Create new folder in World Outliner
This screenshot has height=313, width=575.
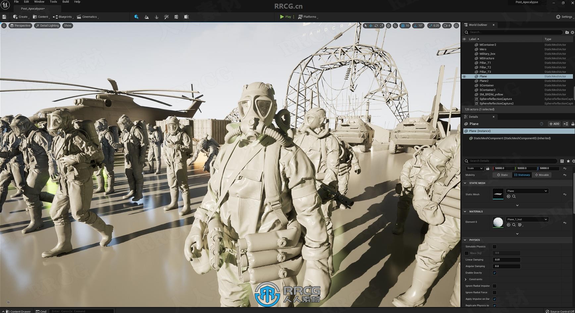(x=567, y=32)
